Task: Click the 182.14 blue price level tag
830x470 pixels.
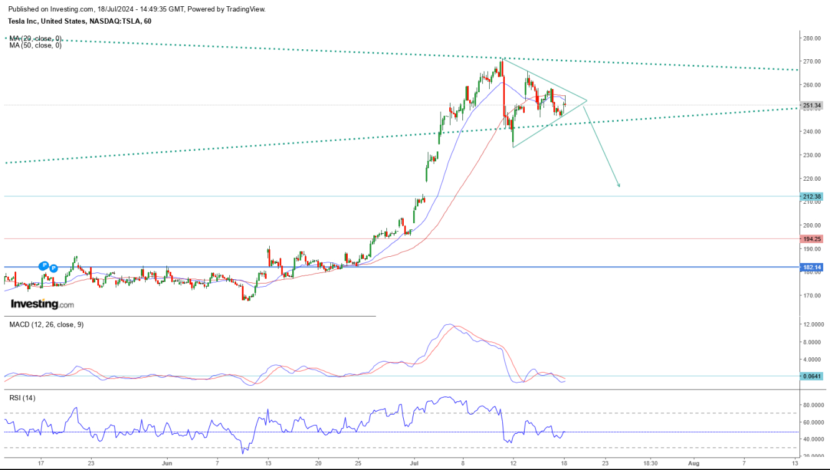Action: [x=813, y=267]
